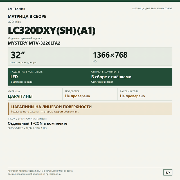Select the MYSTERY MTV-3228LTA2 text
180x180 pixels.
click(x=34, y=43)
